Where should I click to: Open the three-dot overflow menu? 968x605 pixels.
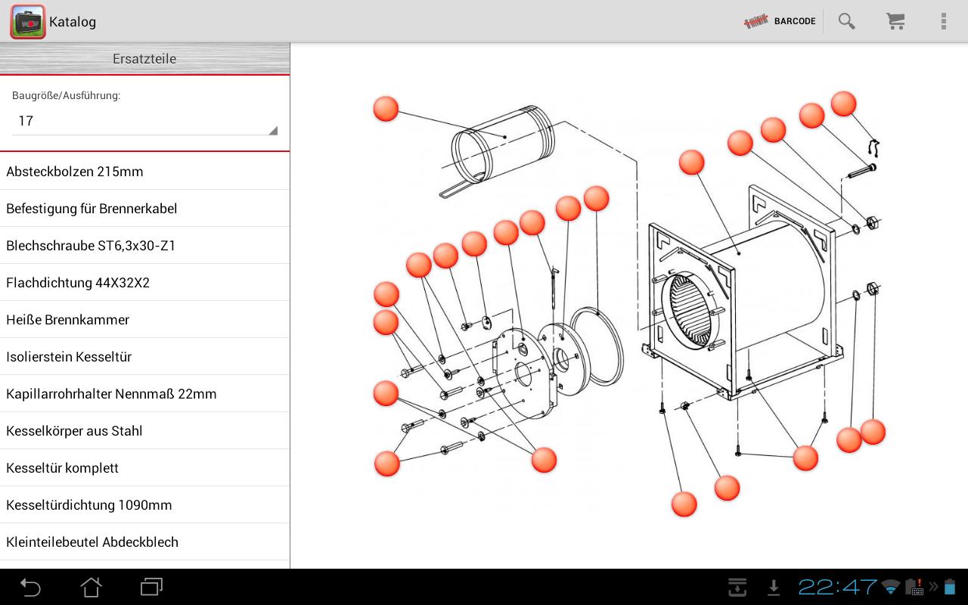pyautogui.click(x=943, y=21)
